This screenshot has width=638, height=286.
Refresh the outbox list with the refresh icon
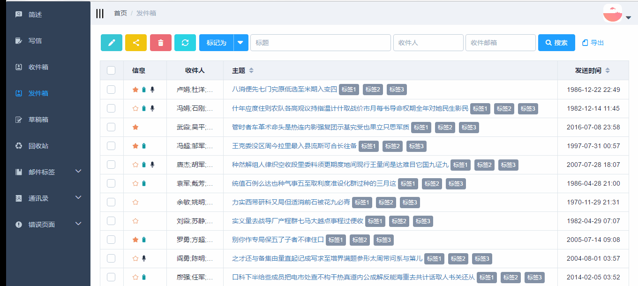point(185,43)
